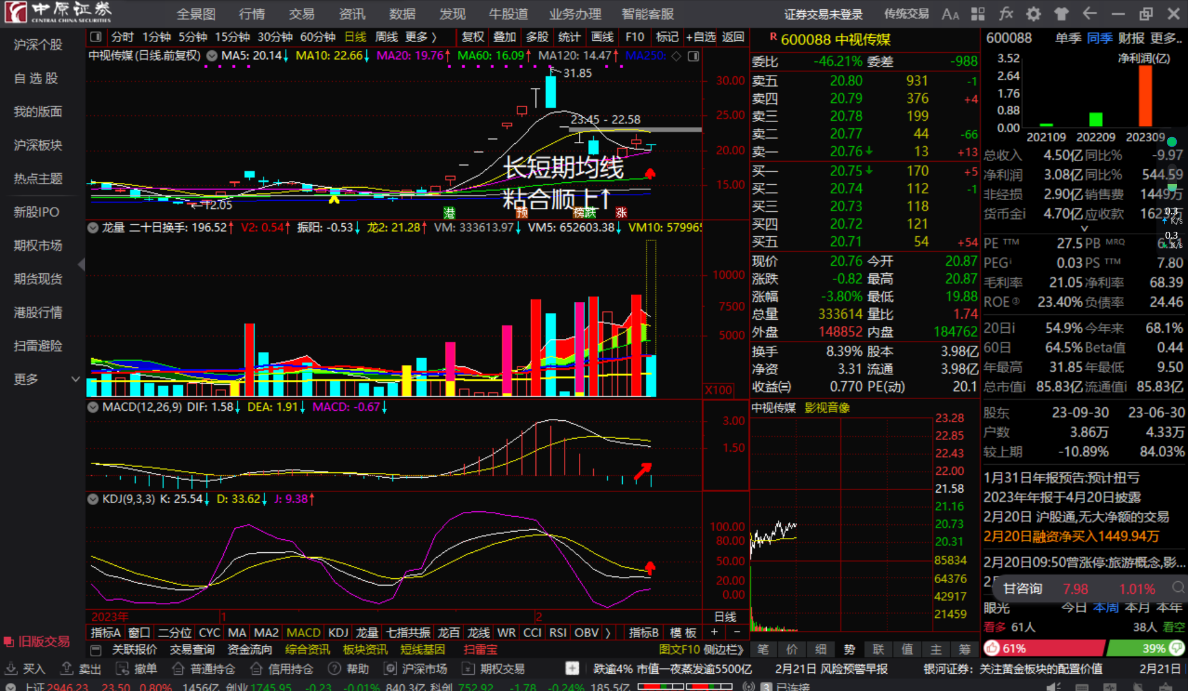This screenshot has height=691, width=1188.
Task: Click the +自选 add to watchlist button
Action: [700, 37]
